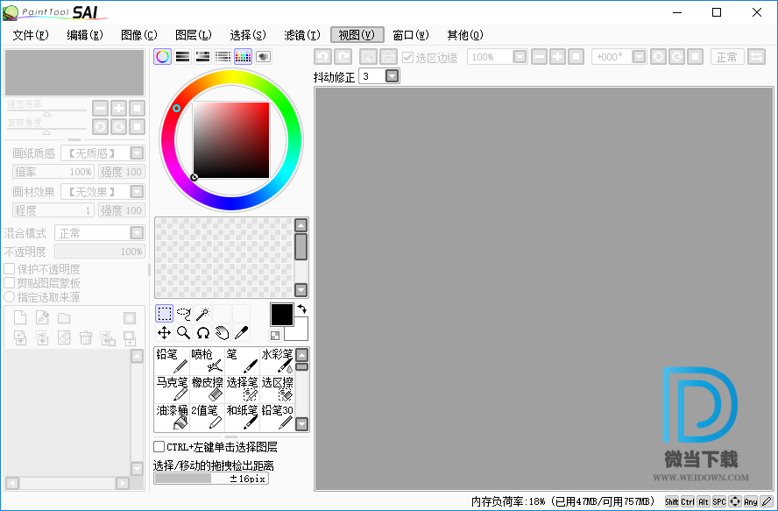Open the 画纸质感 texture dropdown

(x=137, y=153)
